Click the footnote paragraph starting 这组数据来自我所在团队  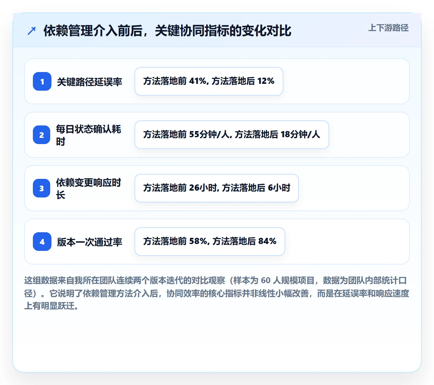click(217, 293)
